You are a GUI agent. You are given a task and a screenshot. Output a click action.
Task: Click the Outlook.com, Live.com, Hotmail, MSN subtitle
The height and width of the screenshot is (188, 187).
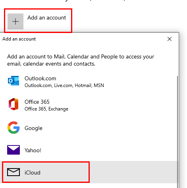click(x=64, y=85)
